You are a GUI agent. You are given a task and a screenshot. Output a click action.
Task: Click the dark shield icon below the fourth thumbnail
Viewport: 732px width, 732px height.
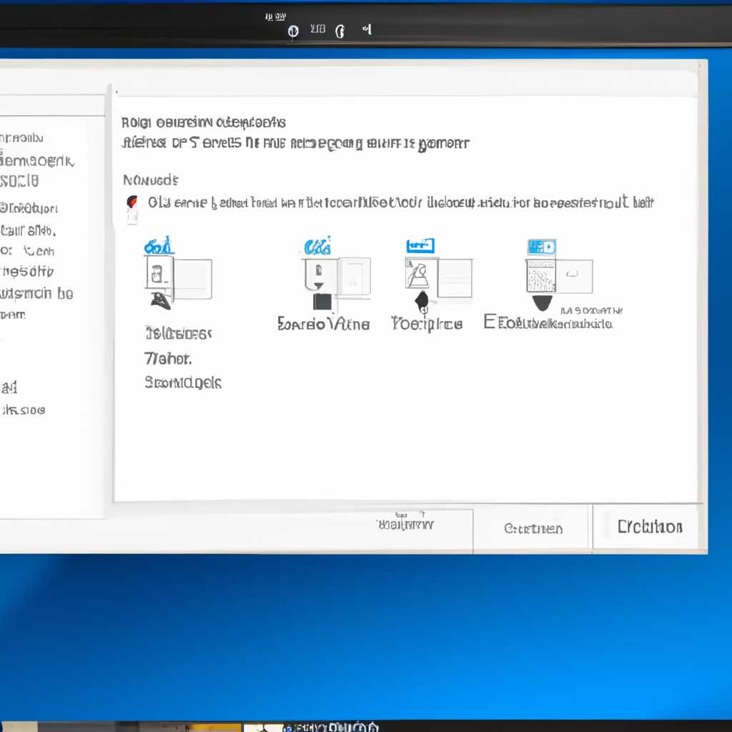[542, 302]
